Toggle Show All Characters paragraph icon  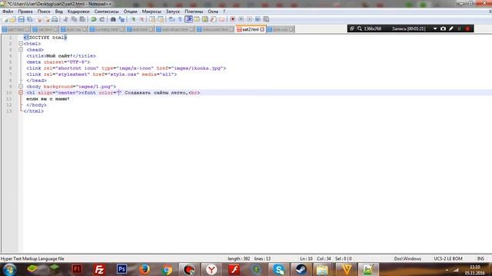[180, 19]
